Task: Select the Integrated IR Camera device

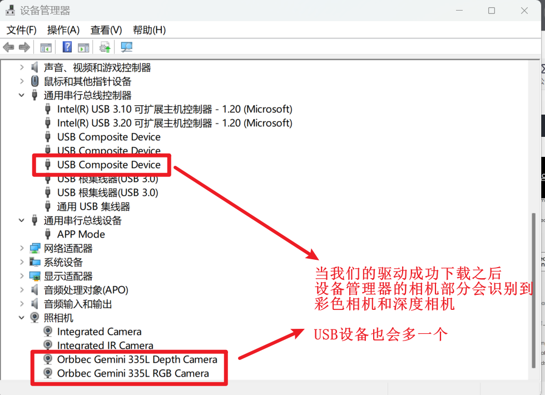Action: pos(105,345)
